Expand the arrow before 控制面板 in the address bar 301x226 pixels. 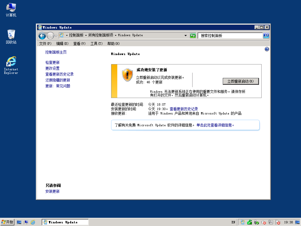67,35
